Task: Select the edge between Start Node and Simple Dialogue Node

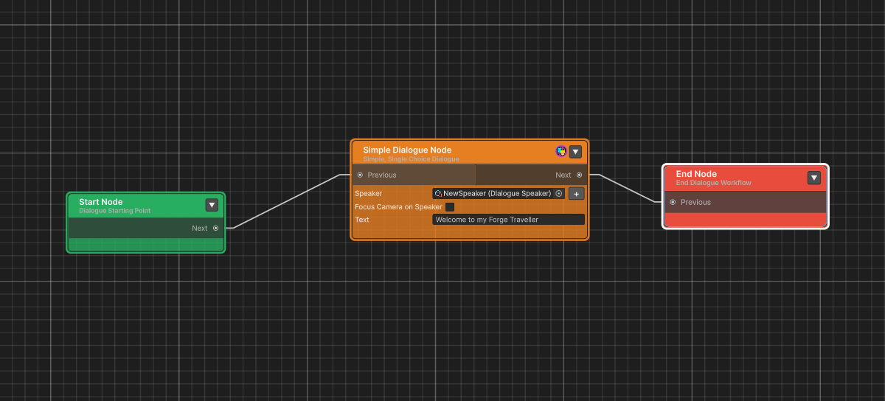Action: [286, 201]
